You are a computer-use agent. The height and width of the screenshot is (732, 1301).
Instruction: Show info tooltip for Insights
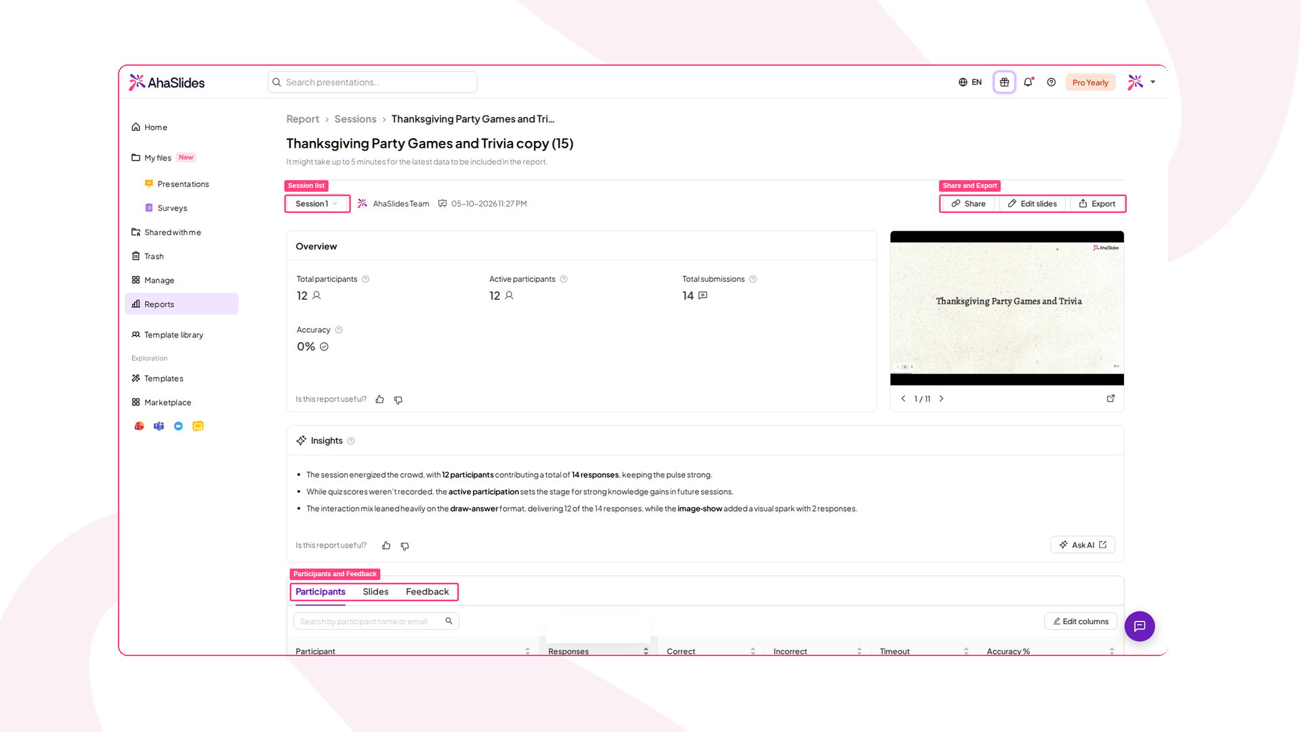(351, 441)
